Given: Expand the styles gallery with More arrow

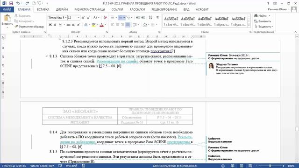Looking at the screenshot, I should tap(249, 26).
